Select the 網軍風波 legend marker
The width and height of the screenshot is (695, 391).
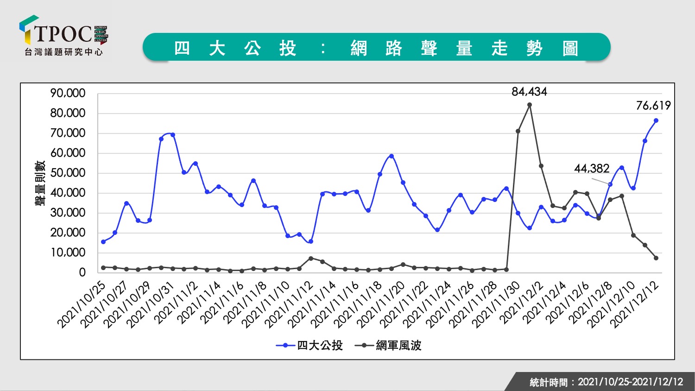click(365, 346)
